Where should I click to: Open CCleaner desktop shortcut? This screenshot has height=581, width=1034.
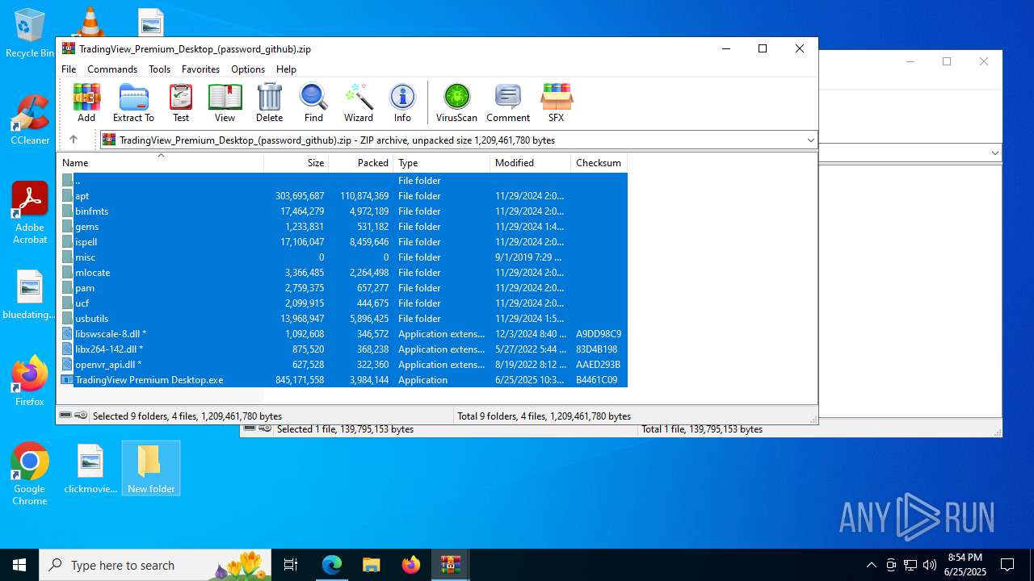pyautogui.click(x=30, y=119)
